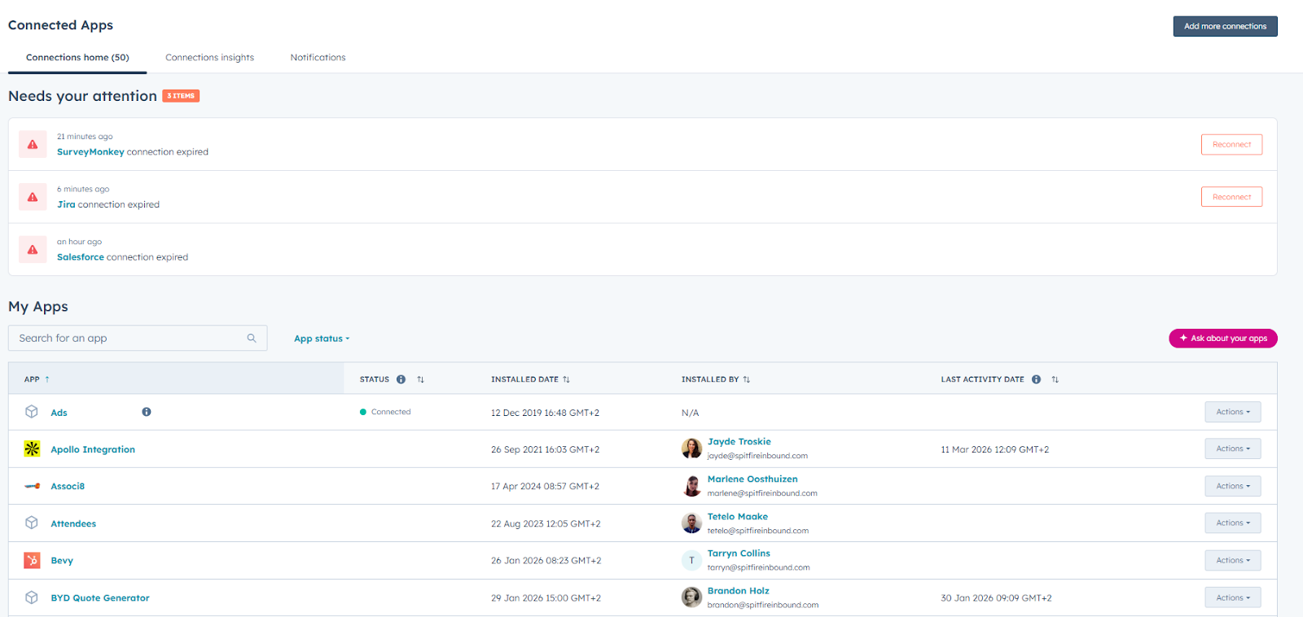Open the Attendees app link

pyautogui.click(x=73, y=523)
